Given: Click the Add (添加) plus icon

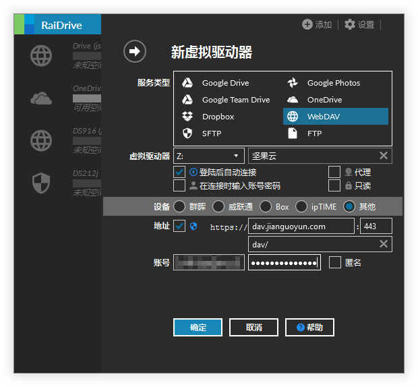Looking at the screenshot, I should tap(307, 24).
